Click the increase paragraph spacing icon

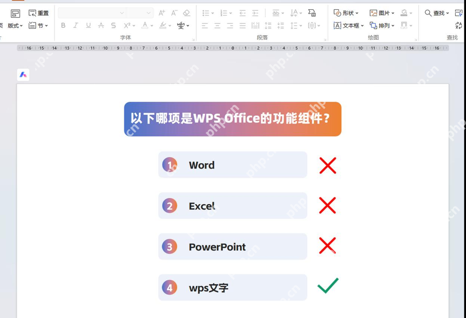pos(268,25)
